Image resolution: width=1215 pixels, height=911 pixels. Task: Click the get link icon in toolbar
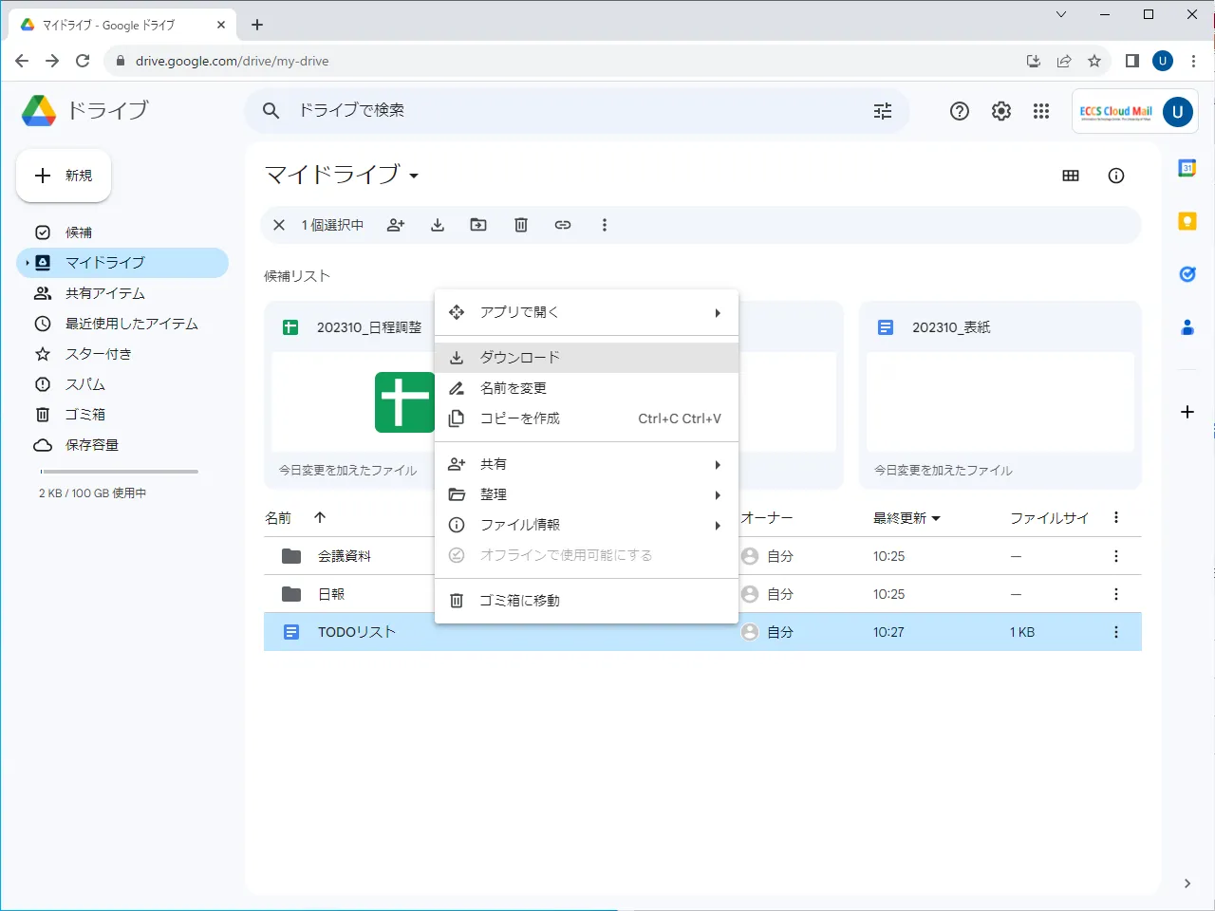(x=563, y=225)
